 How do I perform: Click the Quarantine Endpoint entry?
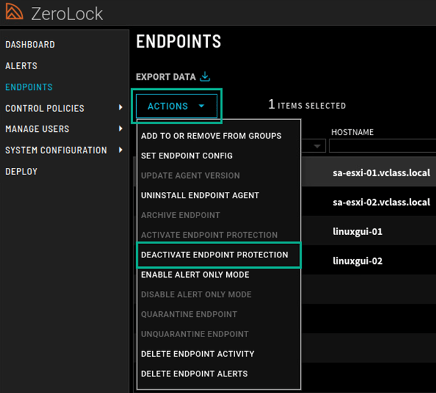click(x=189, y=314)
